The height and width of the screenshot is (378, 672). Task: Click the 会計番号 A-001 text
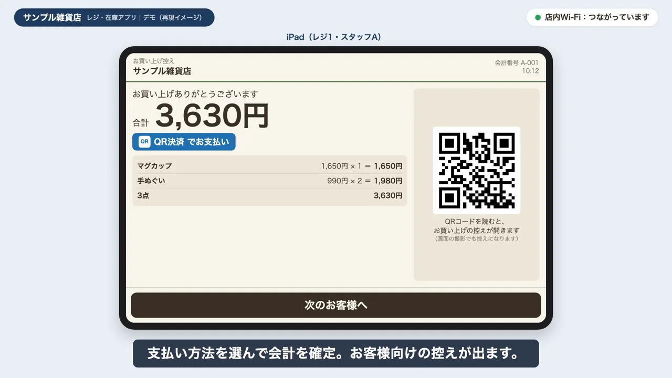coord(517,62)
